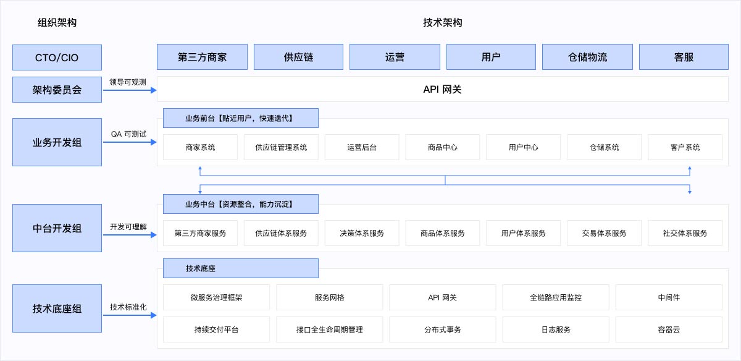
Task: Select the 客服 header block
Action: click(684, 57)
